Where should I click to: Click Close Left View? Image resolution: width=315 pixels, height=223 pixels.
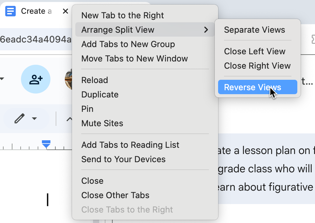(254, 51)
